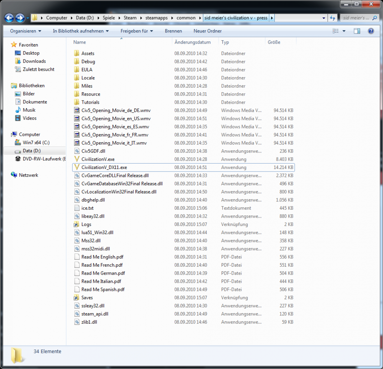Click 'Read Me English.pdf' file icon
383x369 pixels.
(77, 257)
